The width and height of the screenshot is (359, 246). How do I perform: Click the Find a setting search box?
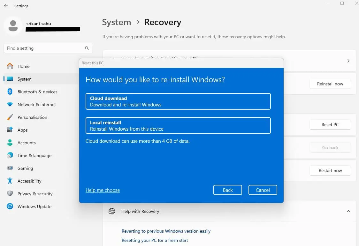click(48, 48)
